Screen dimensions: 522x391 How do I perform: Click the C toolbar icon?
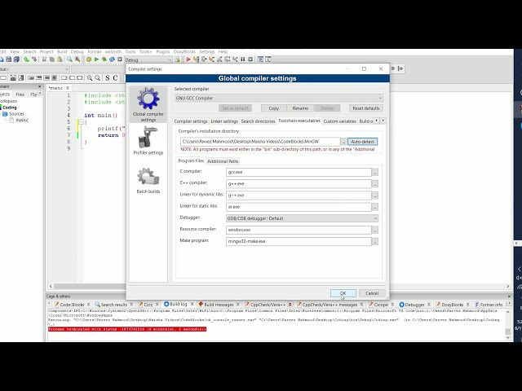coord(115,78)
